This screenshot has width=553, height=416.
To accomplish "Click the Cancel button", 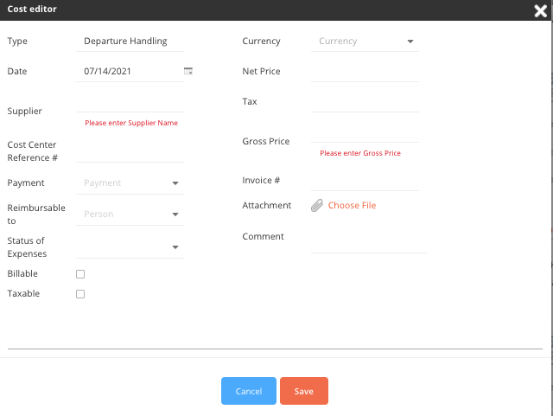I will point(249,391).
